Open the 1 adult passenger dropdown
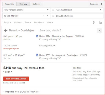The height and width of the screenshot is (95, 105). (x=8, y=72)
